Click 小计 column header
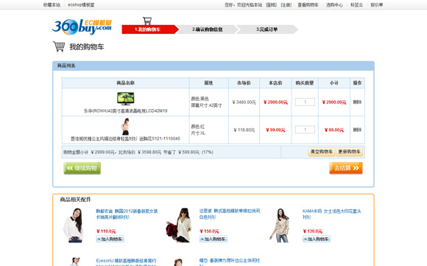427x266 pixels. tap(334, 83)
